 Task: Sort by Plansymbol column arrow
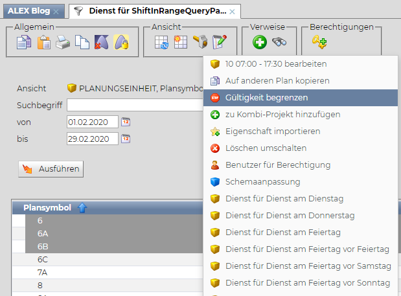[82, 208]
